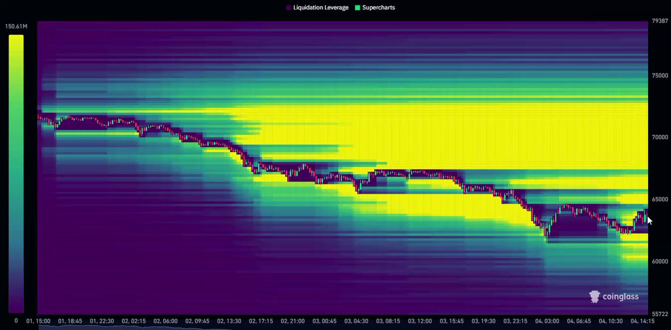Click the "04, 06:45" time axis label

coord(579,322)
